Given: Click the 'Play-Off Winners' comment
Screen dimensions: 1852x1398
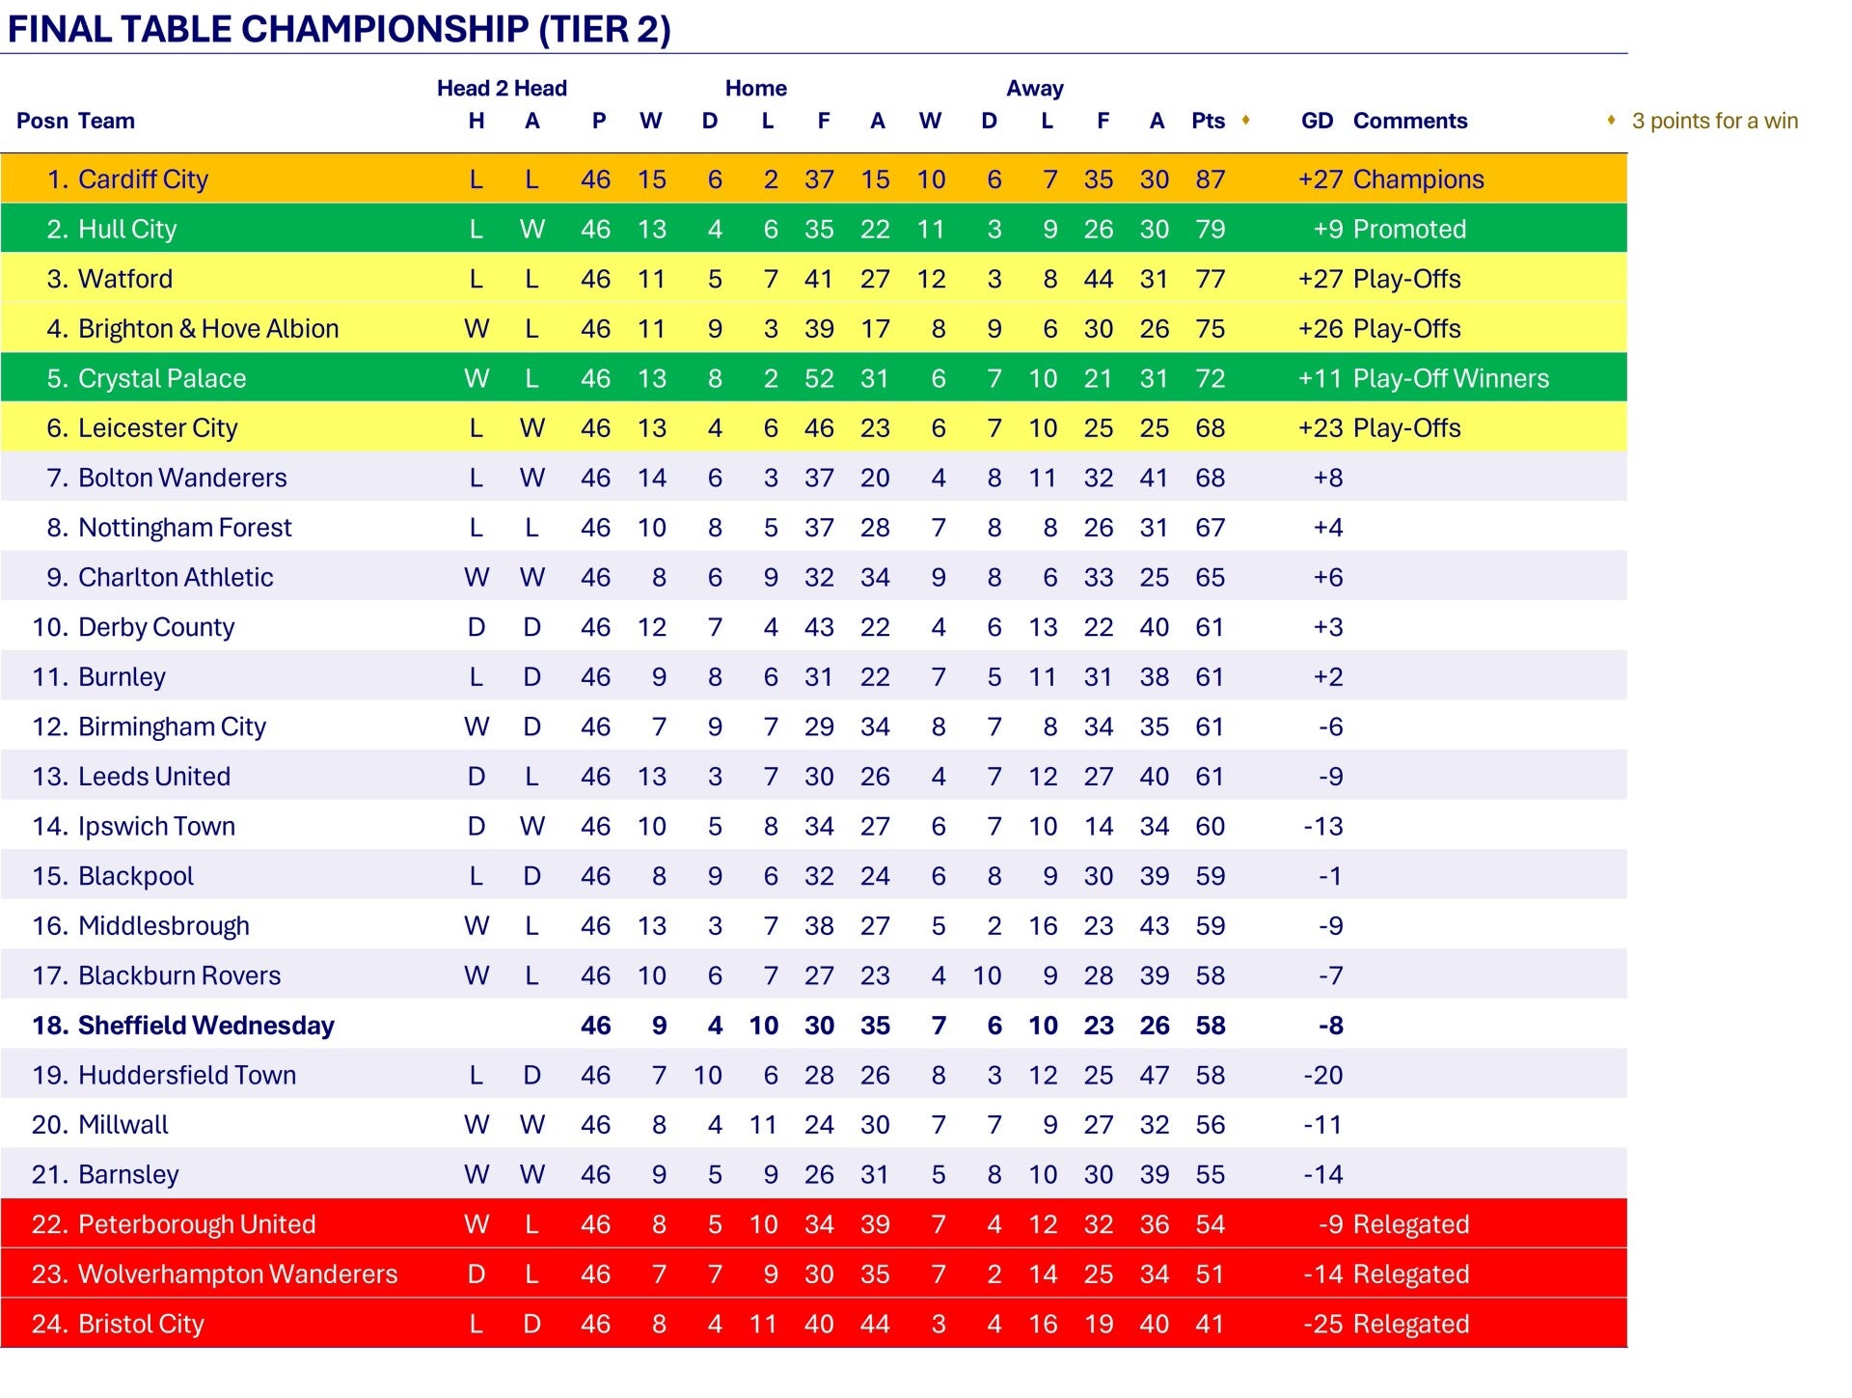Looking at the screenshot, I should (1451, 378).
